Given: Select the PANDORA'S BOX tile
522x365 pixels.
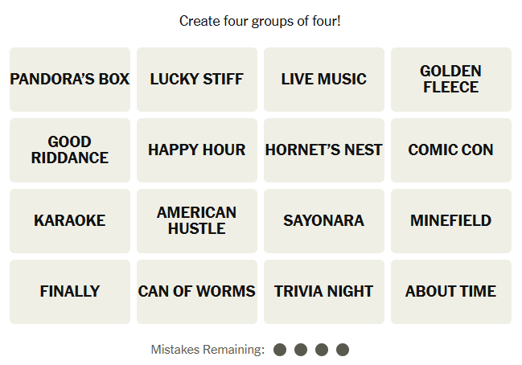Looking at the screenshot, I should tap(70, 80).
